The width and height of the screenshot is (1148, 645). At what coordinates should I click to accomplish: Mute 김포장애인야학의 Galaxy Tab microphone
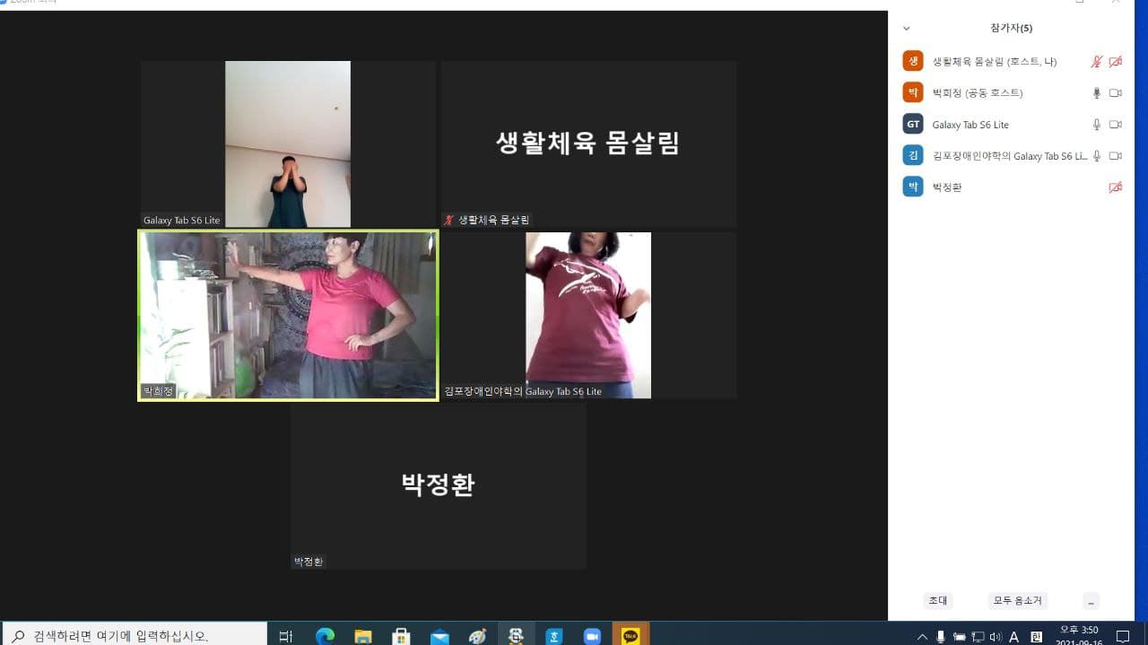point(1096,156)
